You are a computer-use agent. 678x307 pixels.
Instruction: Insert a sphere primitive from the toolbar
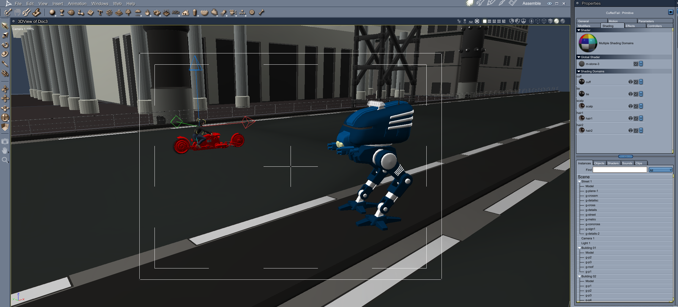tap(52, 12)
